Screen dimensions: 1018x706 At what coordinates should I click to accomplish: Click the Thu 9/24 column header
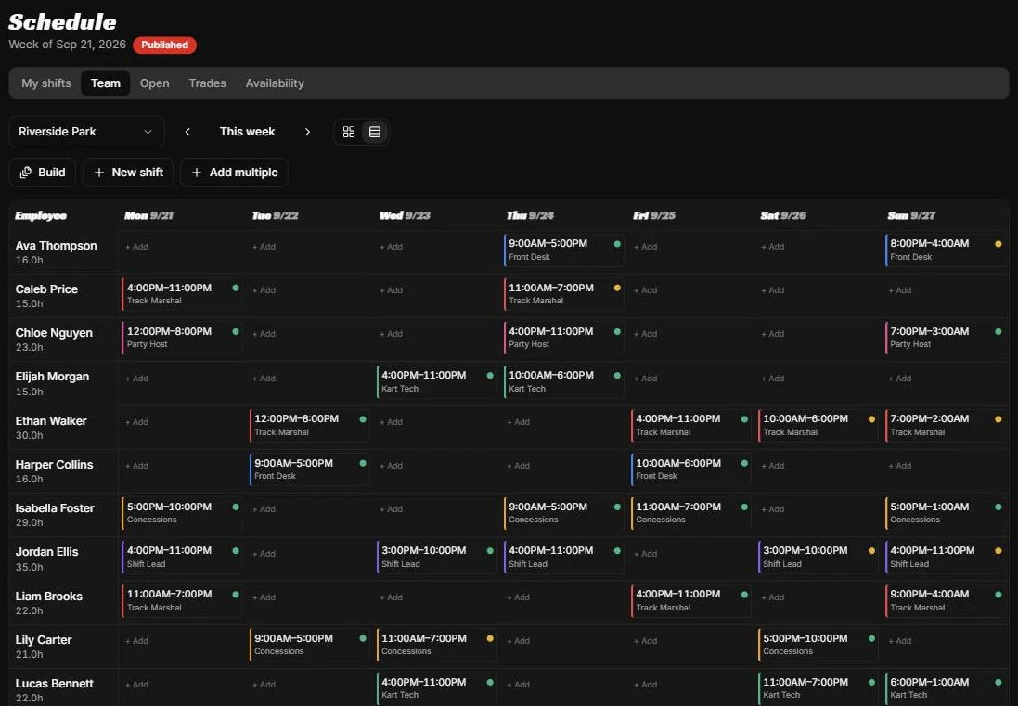[531, 215]
